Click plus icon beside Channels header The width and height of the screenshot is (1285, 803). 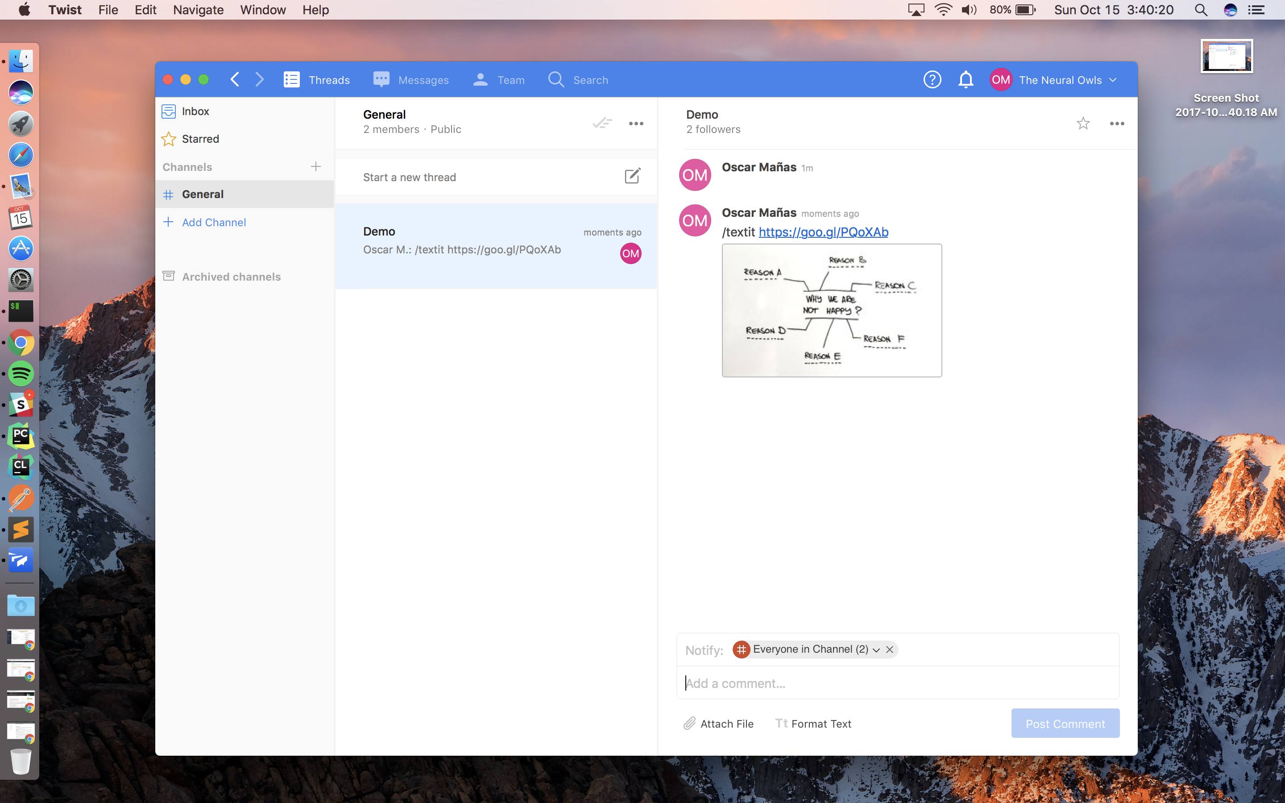coord(316,167)
